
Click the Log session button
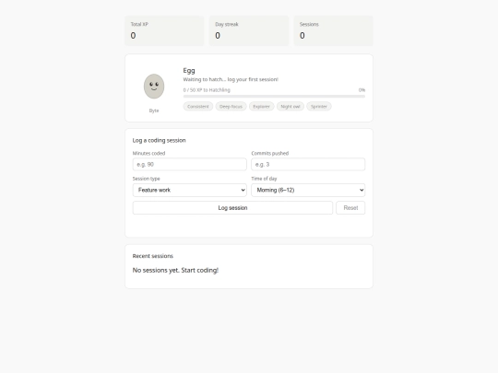click(x=232, y=208)
